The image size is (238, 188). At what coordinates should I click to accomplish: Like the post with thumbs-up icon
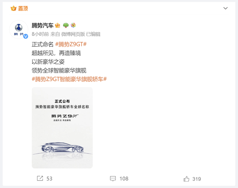[186, 179]
